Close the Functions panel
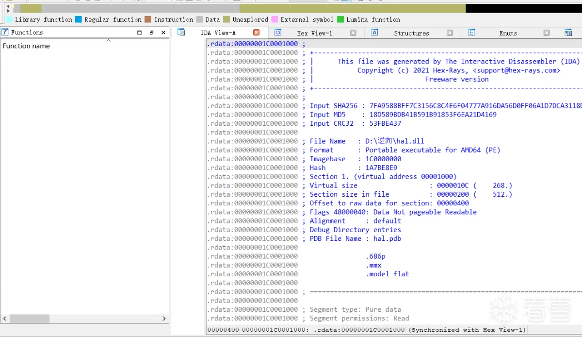Viewport: 582px width, 337px height. [163, 33]
